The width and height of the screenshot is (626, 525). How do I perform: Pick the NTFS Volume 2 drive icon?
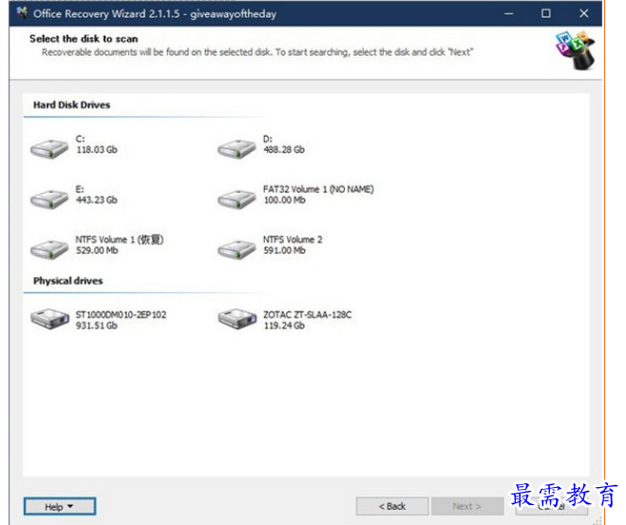tap(237, 250)
